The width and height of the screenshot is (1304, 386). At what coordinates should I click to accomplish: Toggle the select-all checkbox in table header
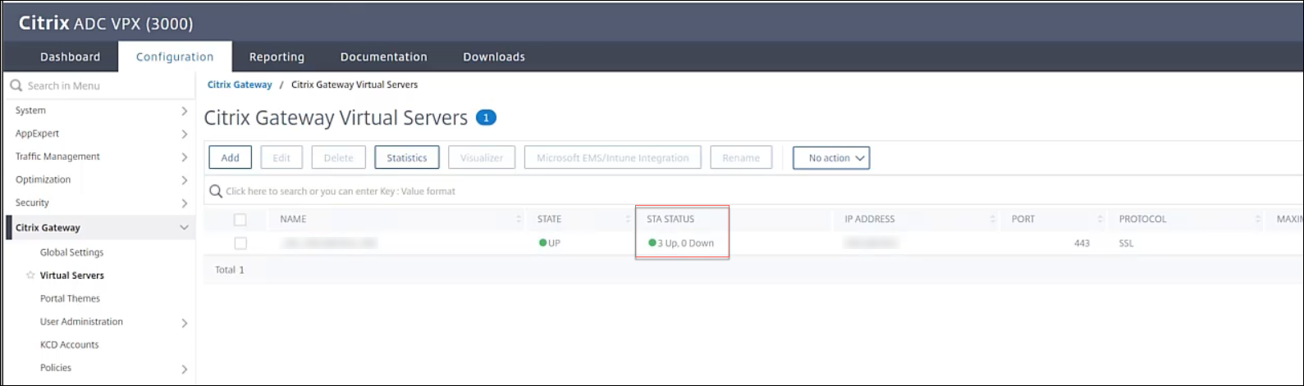240,220
